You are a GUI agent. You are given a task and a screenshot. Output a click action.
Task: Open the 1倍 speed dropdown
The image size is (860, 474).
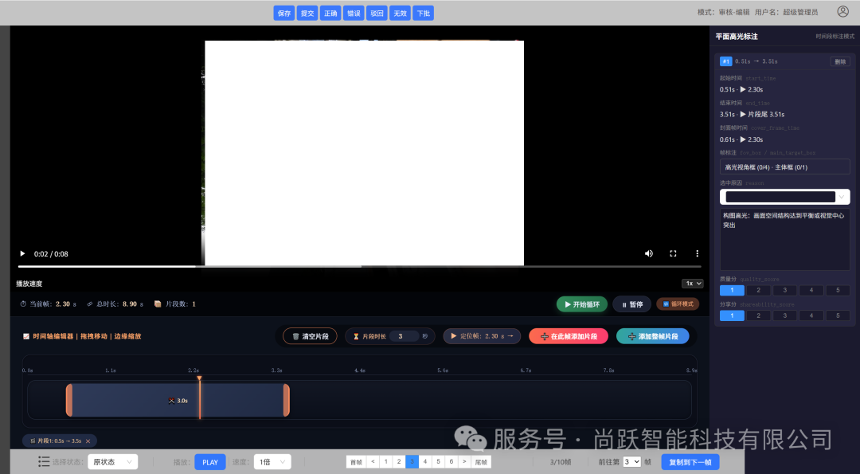point(272,462)
